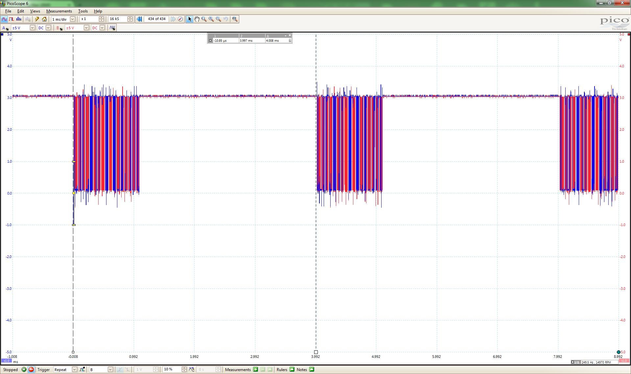Open the Edit menu
Viewport: 631px width, 374px height.
click(x=21, y=11)
